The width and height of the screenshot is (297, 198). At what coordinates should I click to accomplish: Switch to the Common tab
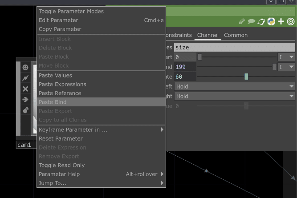click(x=236, y=35)
